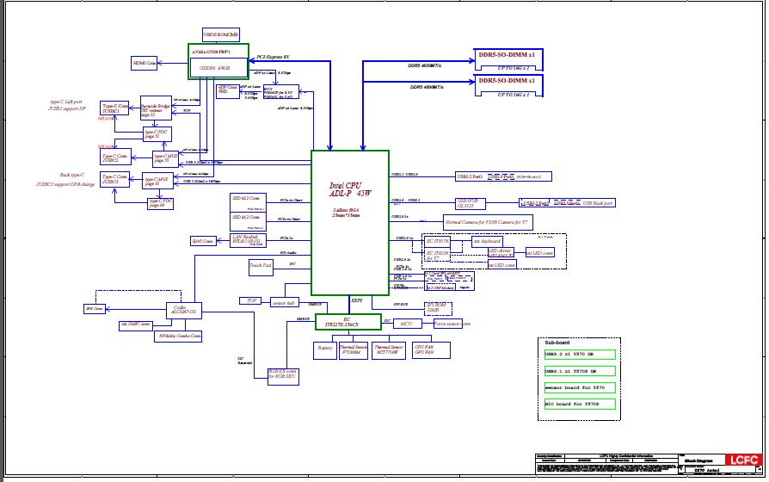Select the ESPI bus label
The width and height of the screenshot is (769, 482).
[357, 300]
